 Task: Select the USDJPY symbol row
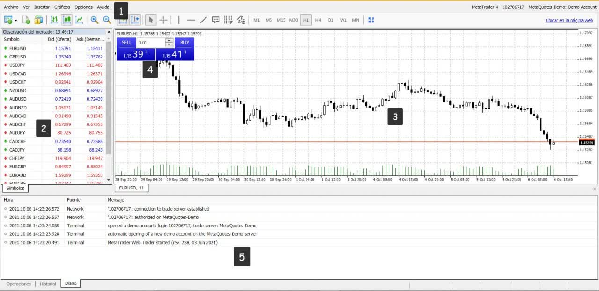coord(53,65)
